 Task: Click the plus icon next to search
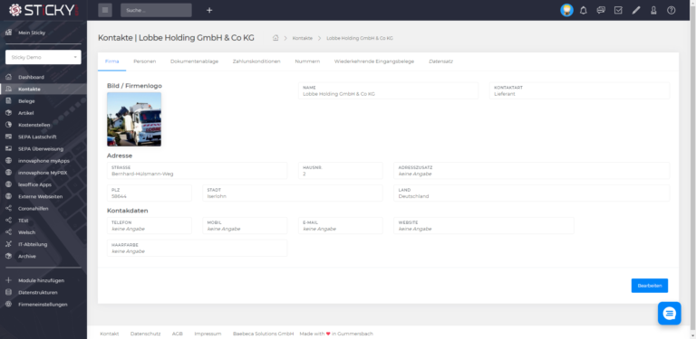(209, 10)
